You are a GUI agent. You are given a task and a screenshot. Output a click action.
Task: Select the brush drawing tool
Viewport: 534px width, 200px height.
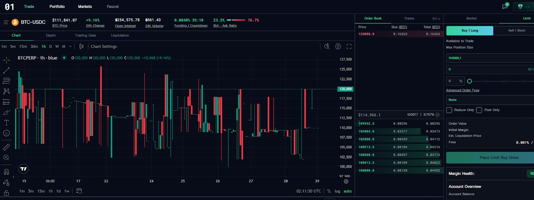click(6, 112)
